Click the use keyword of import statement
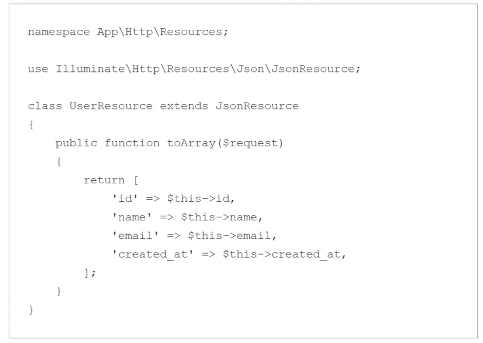This screenshot has width=483, height=343. click(38, 69)
